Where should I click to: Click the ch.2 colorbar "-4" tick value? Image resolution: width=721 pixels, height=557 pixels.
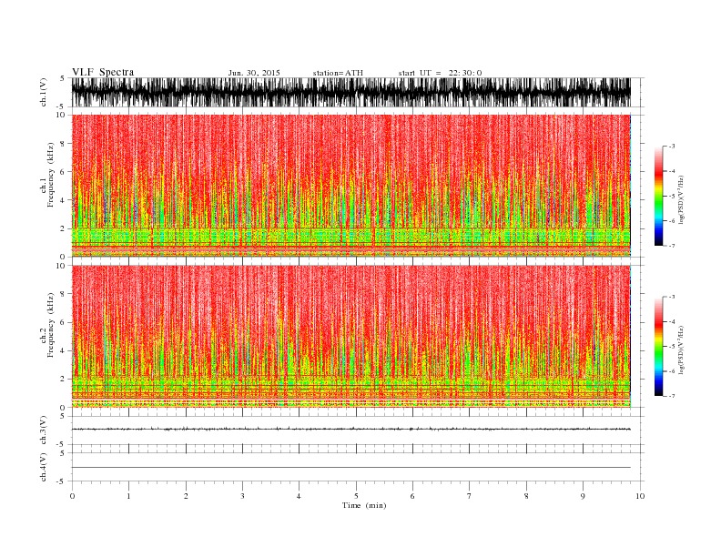coord(672,321)
